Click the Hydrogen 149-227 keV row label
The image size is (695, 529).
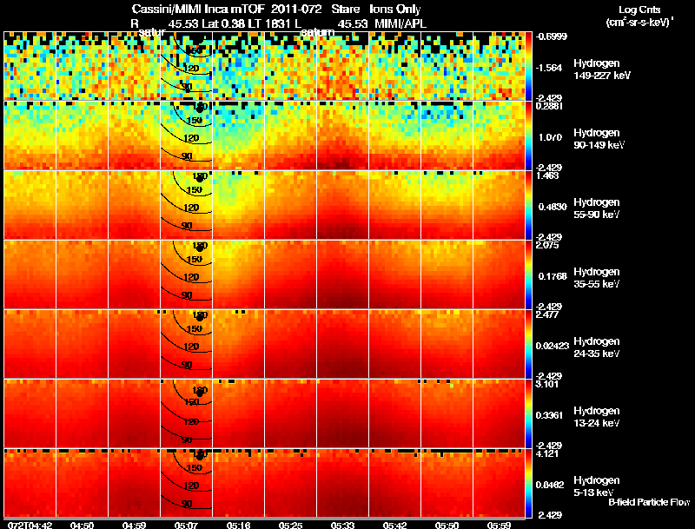click(x=601, y=69)
